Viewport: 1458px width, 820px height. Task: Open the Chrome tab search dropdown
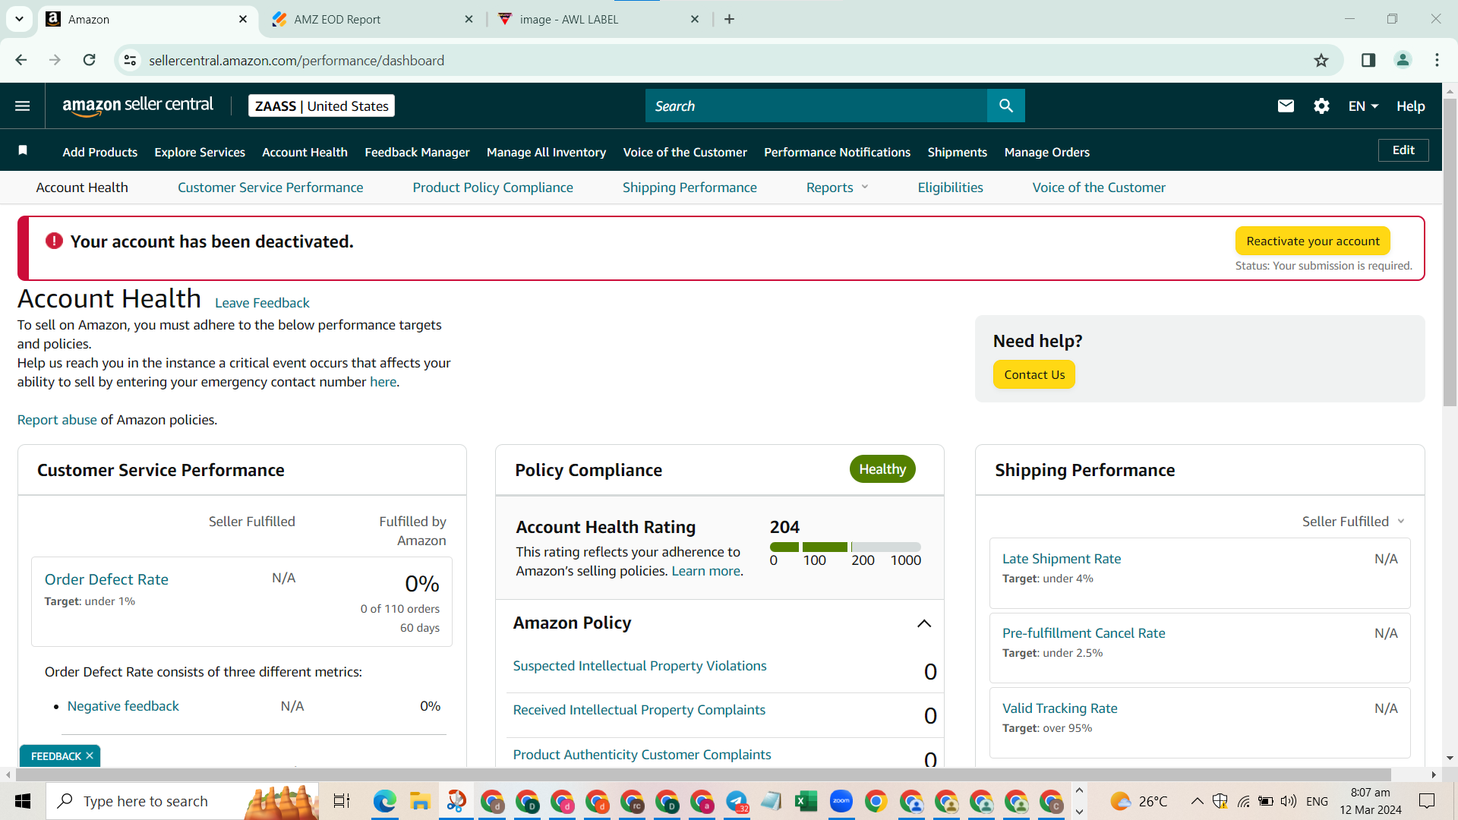(19, 19)
